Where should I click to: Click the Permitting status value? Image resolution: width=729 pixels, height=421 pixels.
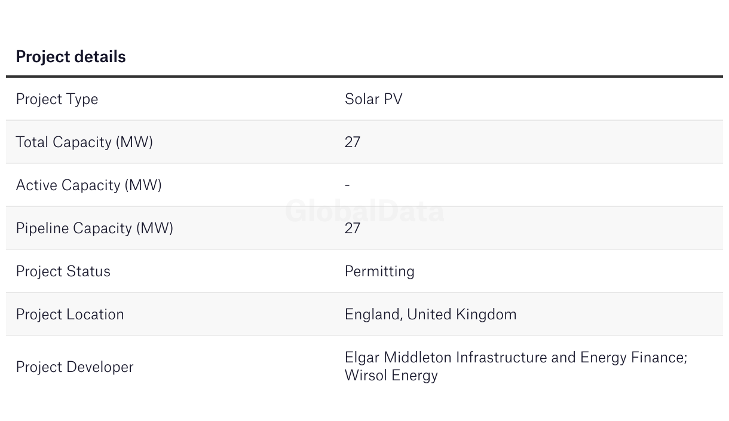(x=379, y=271)
